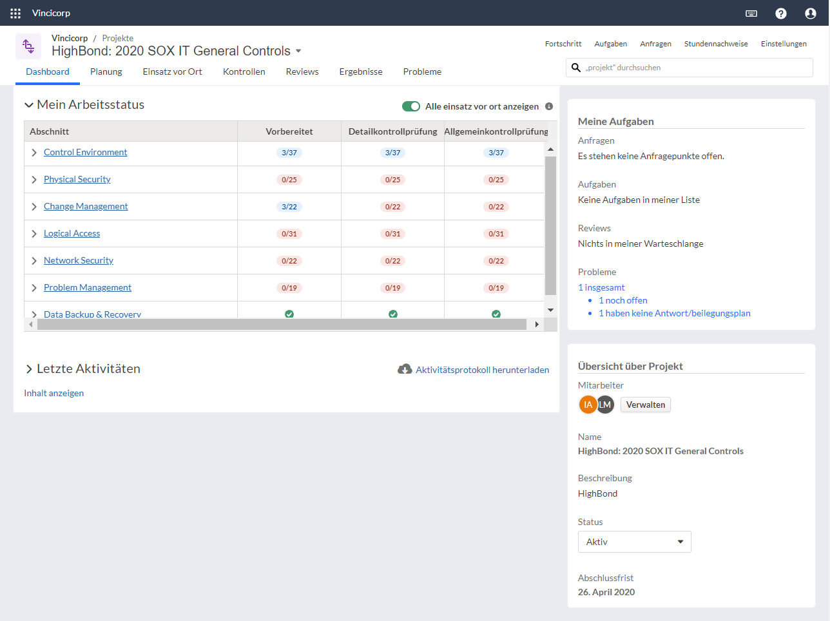The image size is (830, 621).
Task: Expand Physical Security row
Action: tap(34, 180)
